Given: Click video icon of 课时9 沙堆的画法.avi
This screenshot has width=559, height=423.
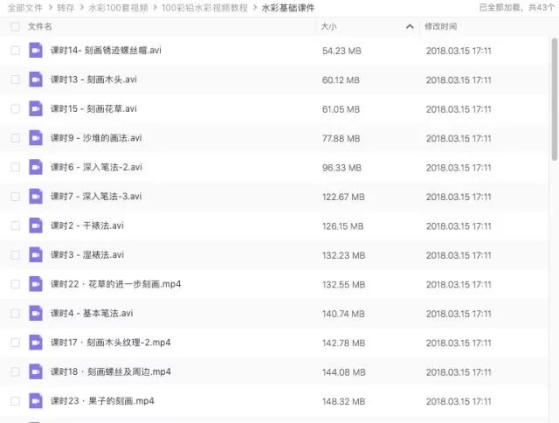Looking at the screenshot, I should [x=36, y=138].
